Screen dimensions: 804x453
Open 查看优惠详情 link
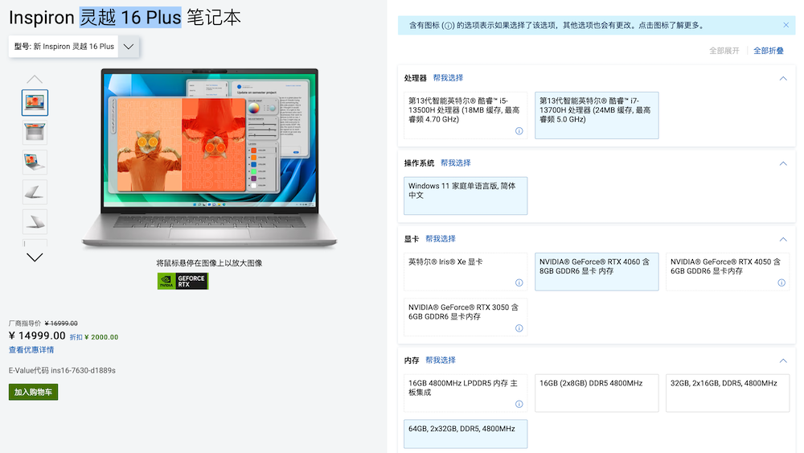pos(31,350)
